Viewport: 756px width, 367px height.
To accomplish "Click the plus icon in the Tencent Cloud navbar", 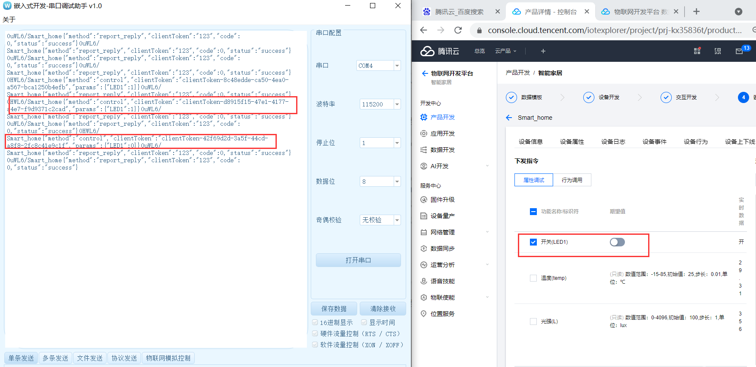I will click(543, 51).
